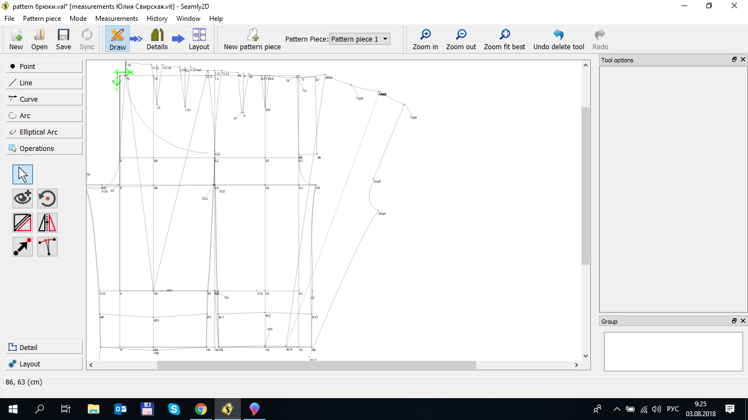Expand the Elliptical Arc tools section
This screenshot has width=748, height=420.
point(44,132)
